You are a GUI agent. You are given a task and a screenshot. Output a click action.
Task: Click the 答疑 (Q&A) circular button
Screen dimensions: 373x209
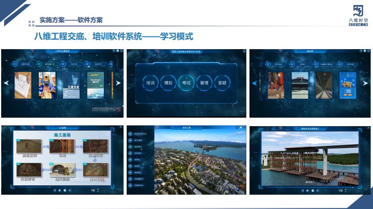(x=222, y=83)
